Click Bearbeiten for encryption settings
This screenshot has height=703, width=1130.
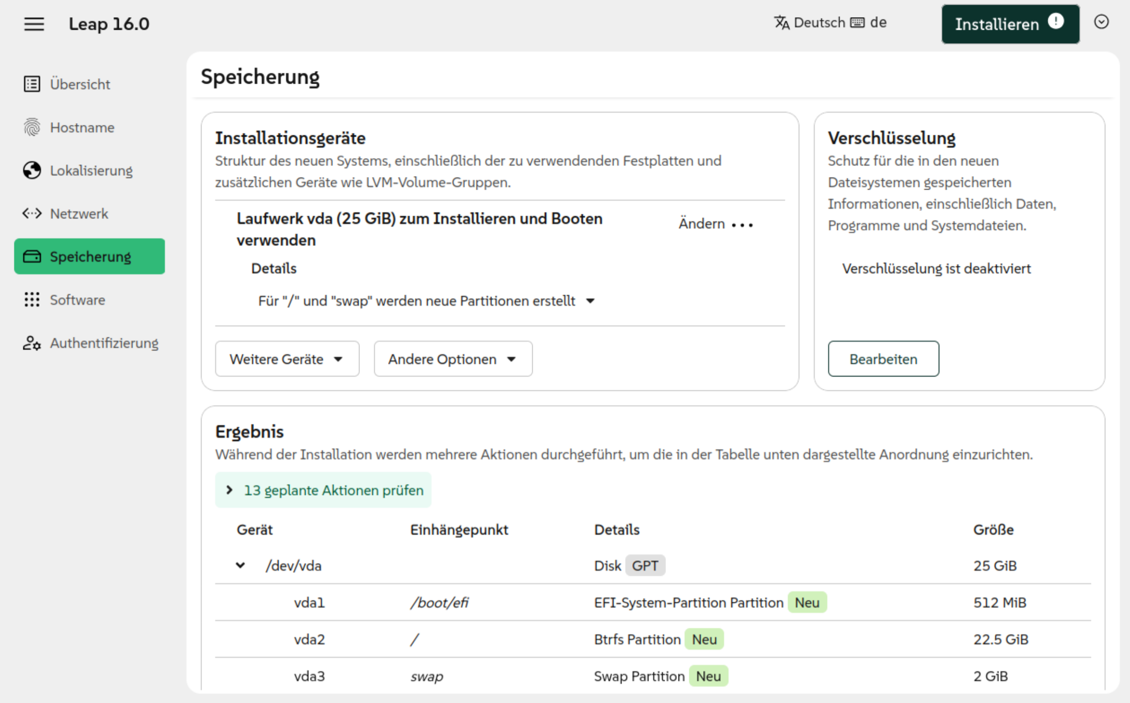(x=883, y=359)
